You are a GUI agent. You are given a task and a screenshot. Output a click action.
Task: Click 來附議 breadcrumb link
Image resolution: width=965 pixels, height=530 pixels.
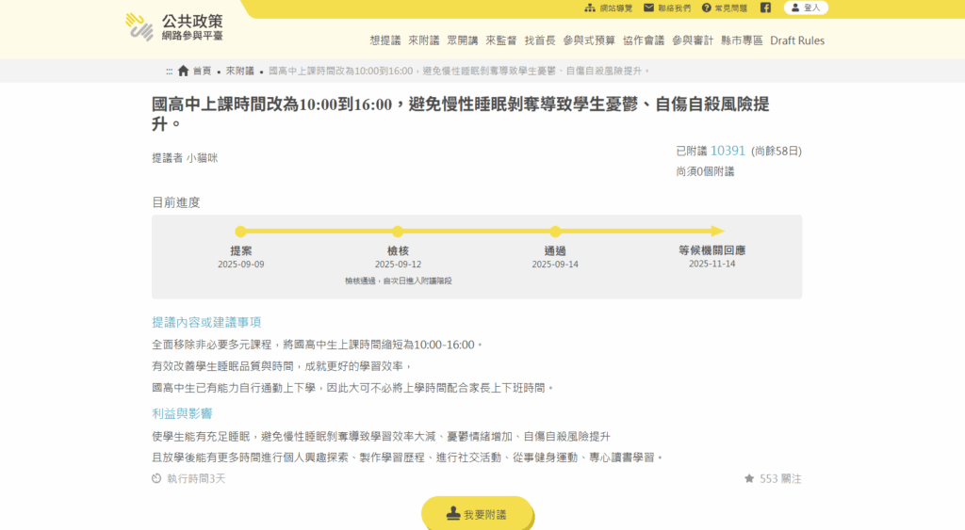(239, 71)
